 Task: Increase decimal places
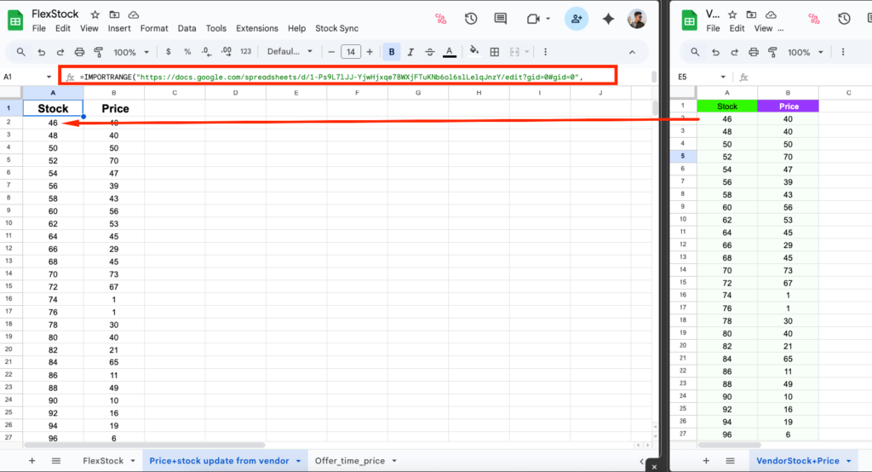click(x=227, y=52)
